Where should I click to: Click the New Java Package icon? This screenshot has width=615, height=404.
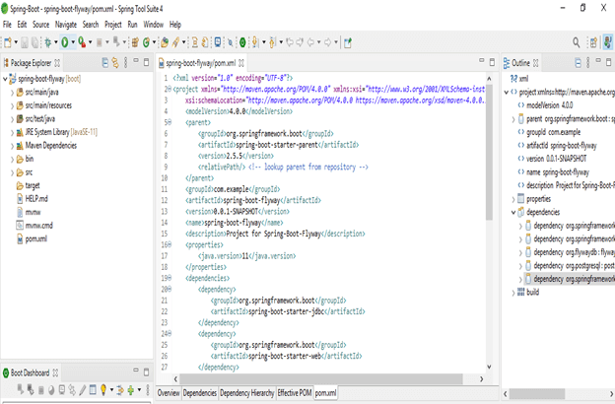coord(135,42)
